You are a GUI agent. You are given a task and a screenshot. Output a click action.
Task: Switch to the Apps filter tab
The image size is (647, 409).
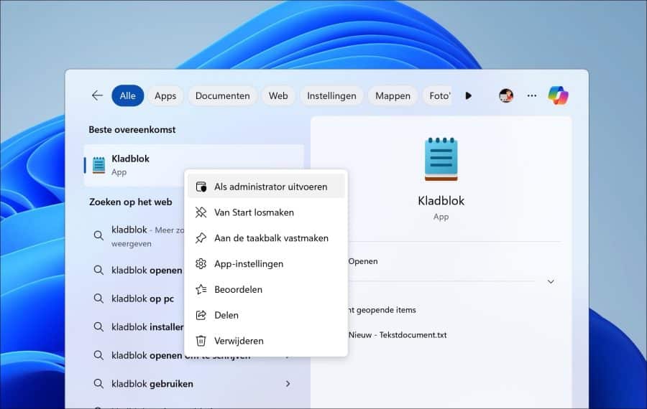(x=165, y=95)
